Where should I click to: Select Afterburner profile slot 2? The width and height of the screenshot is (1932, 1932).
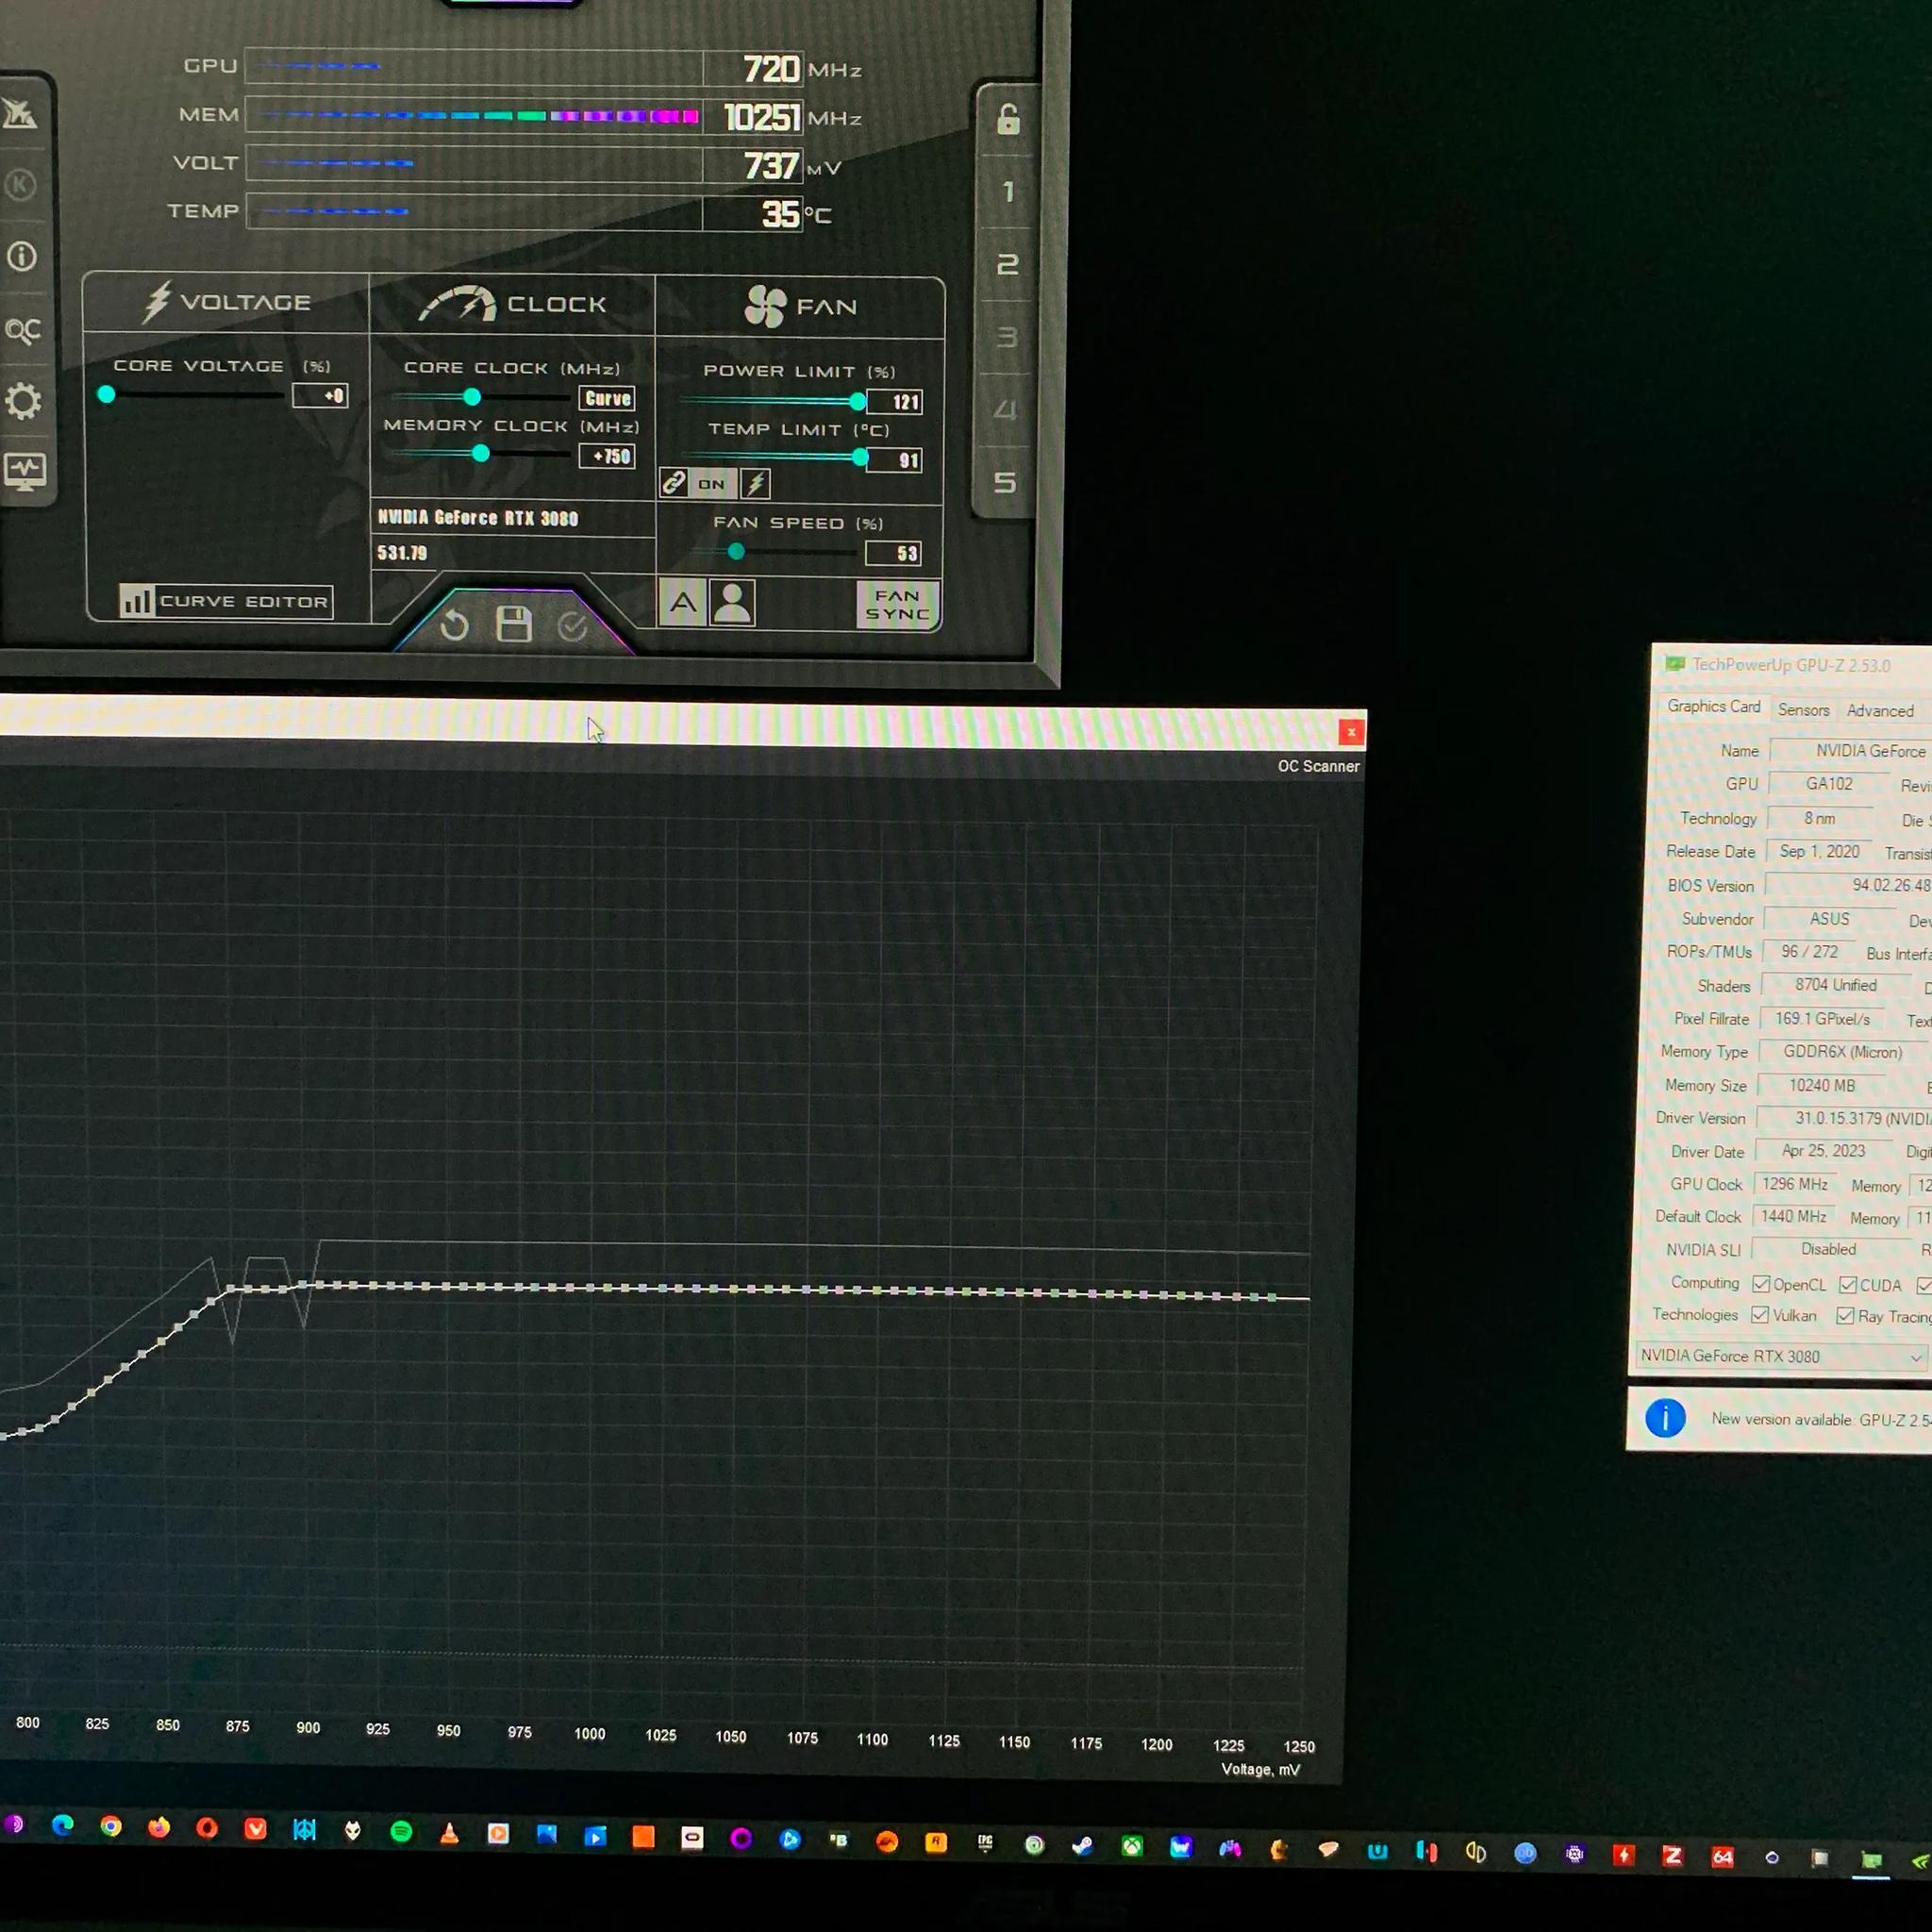[1007, 264]
